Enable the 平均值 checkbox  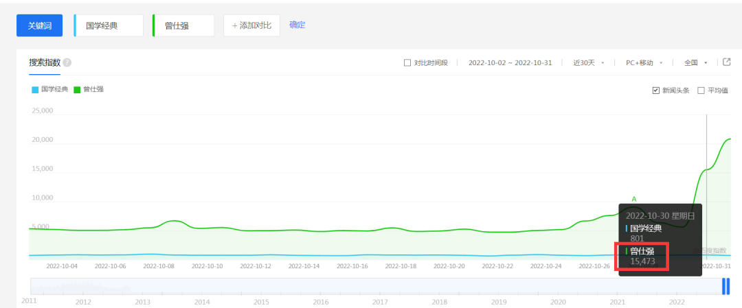coord(701,91)
